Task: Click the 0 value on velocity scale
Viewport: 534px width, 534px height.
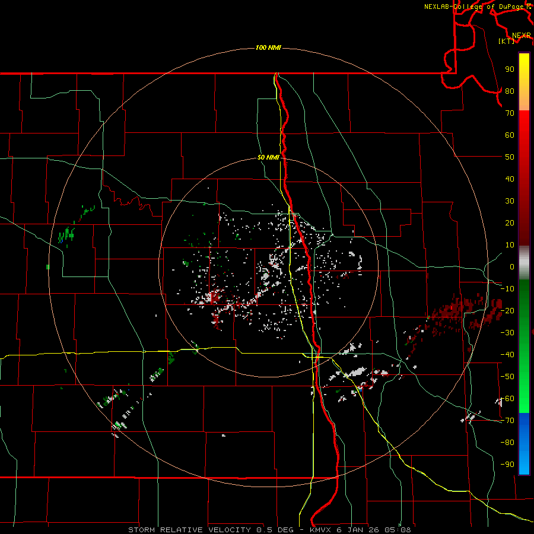Action: tap(512, 266)
